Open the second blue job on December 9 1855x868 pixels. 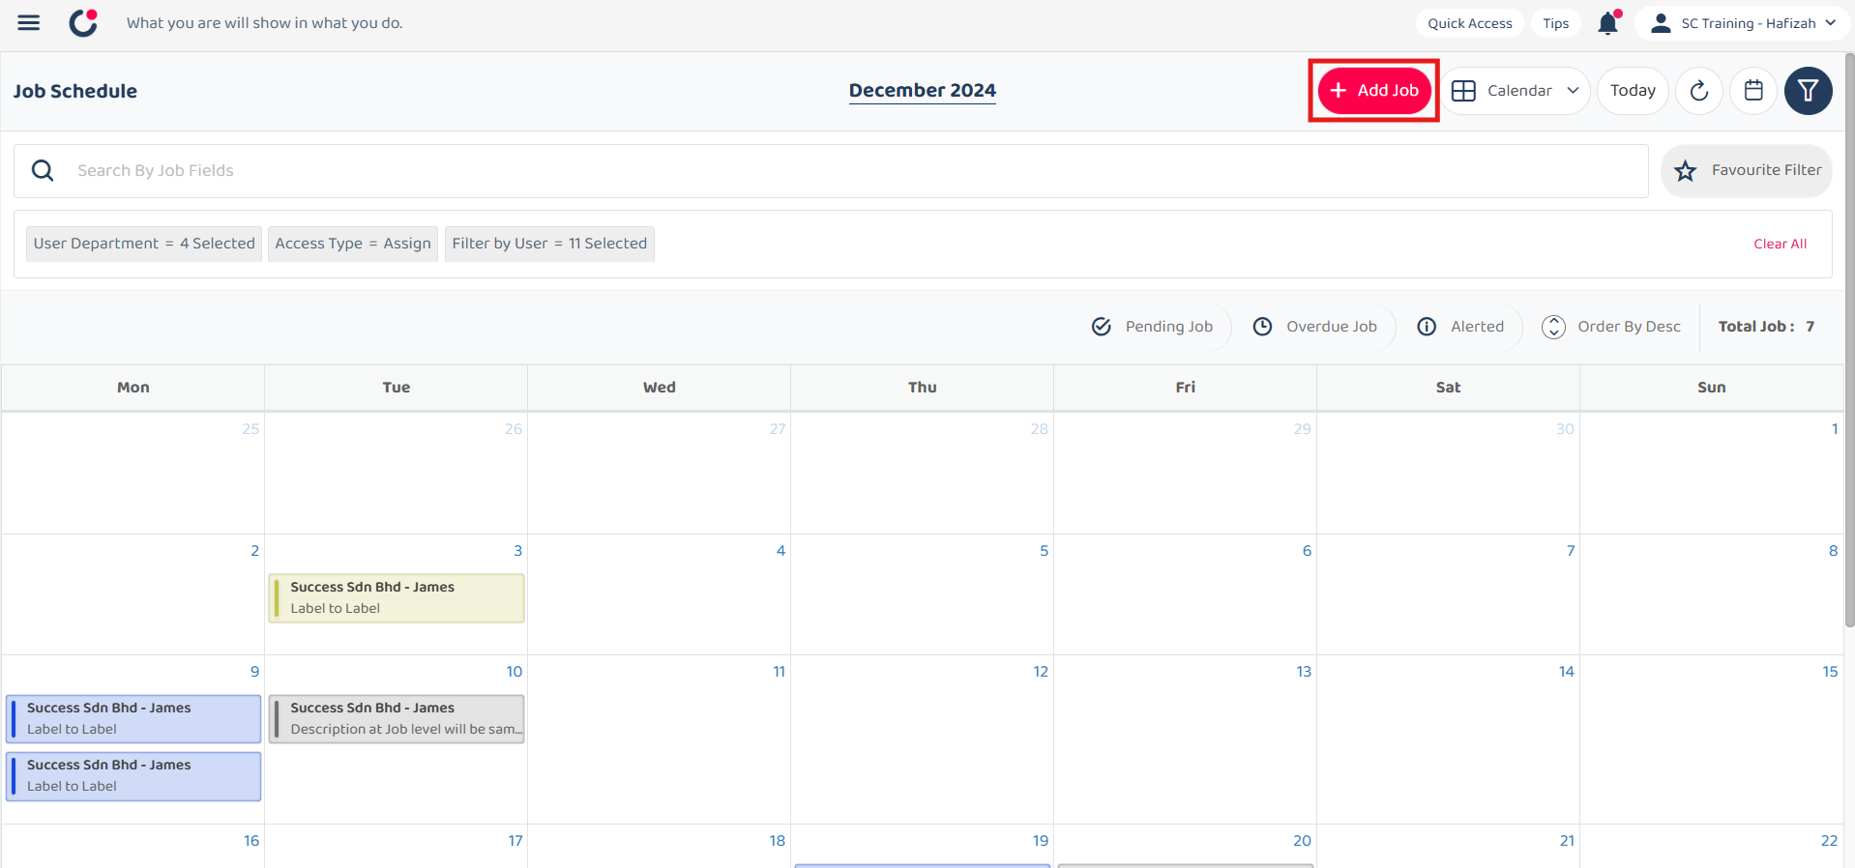(133, 776)
